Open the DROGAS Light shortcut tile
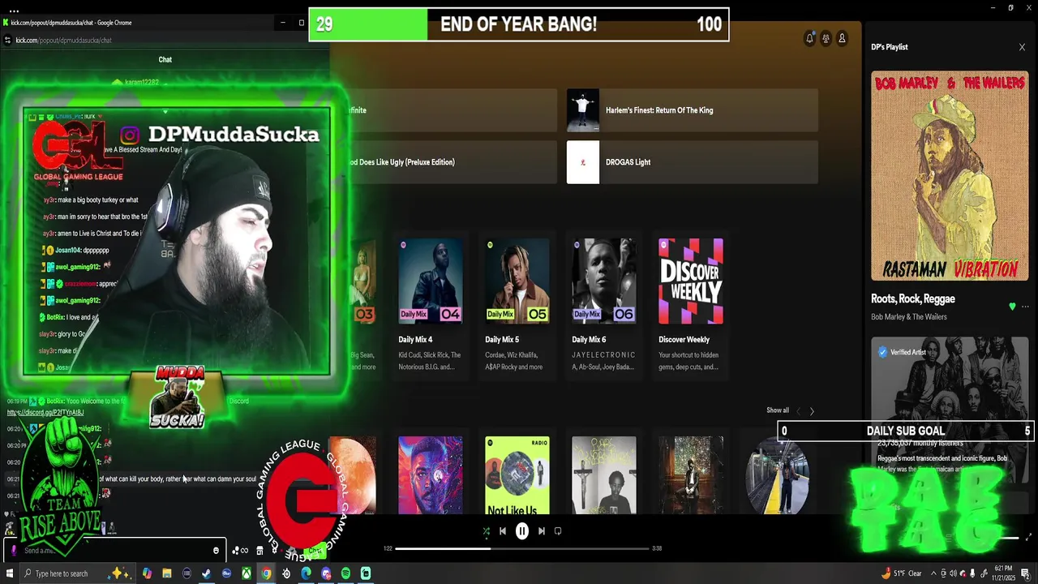The width and height of the screenshot is (1038, 584). tap(692, 162)
